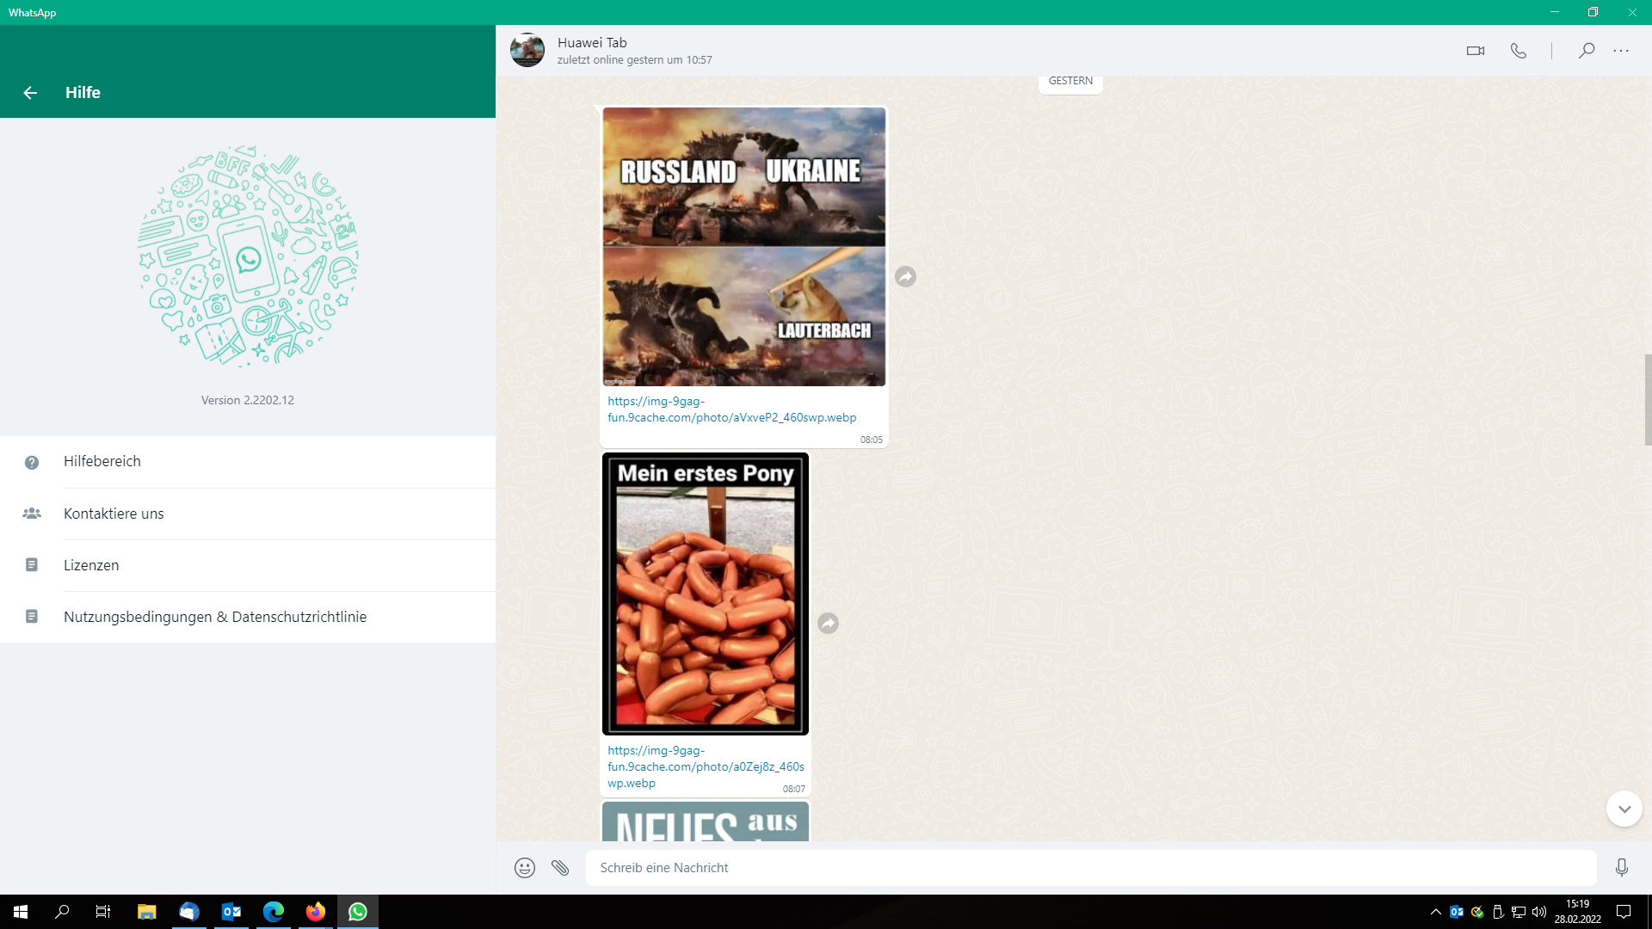
Task: Open the Windows Start menu
Action: tap(21, 912)
